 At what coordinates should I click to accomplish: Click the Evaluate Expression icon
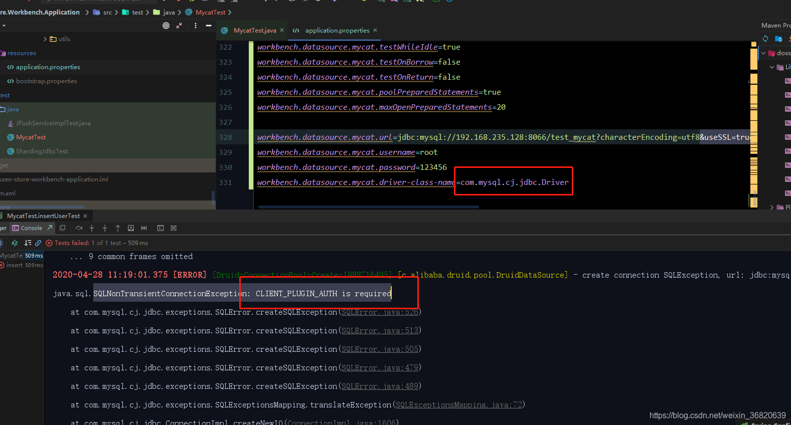161,228
